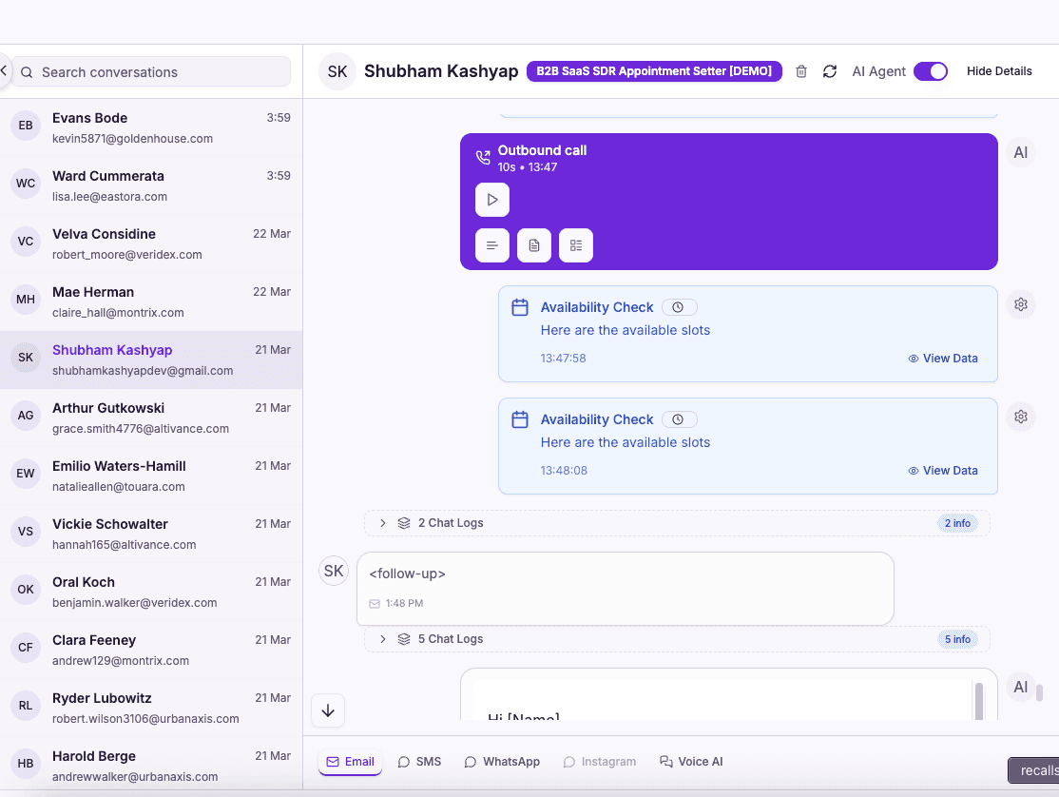Click the downward scroll arrow button
The image size is (1059, 797).
tap(327, 710)
